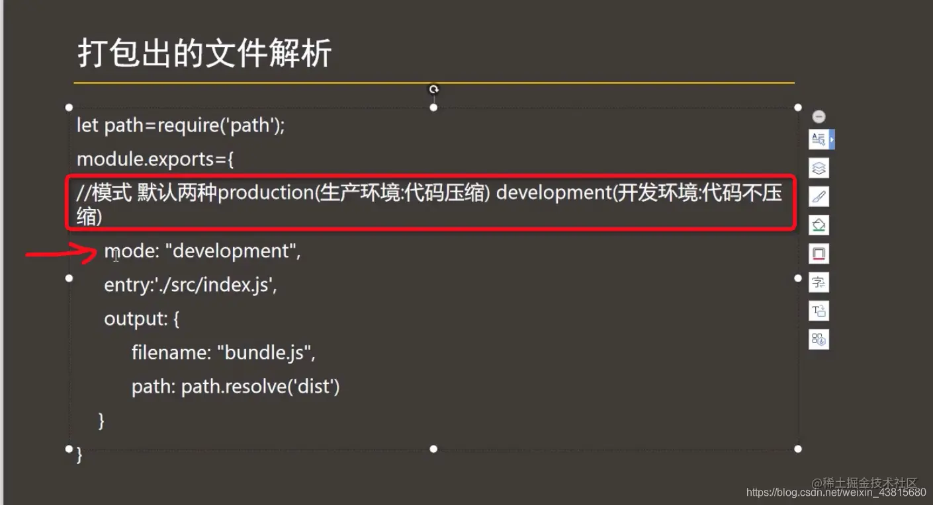Open the smart beautify icon at toolbar bottom
The height and width of the screenshot is (505, 933).
tap(819, 340)
